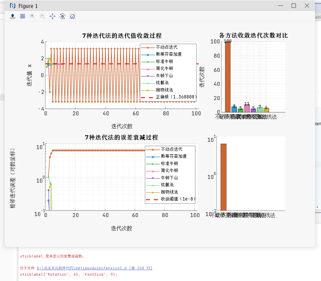Maximize the Figure 1 window

(294, 6)
